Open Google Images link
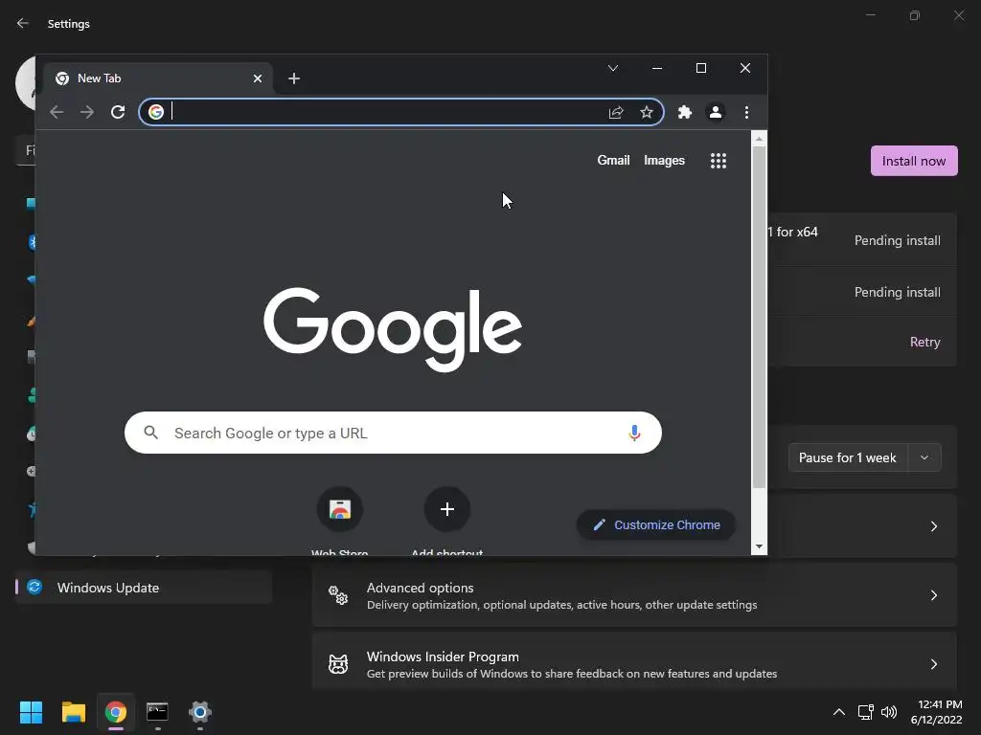 point(664,161)
